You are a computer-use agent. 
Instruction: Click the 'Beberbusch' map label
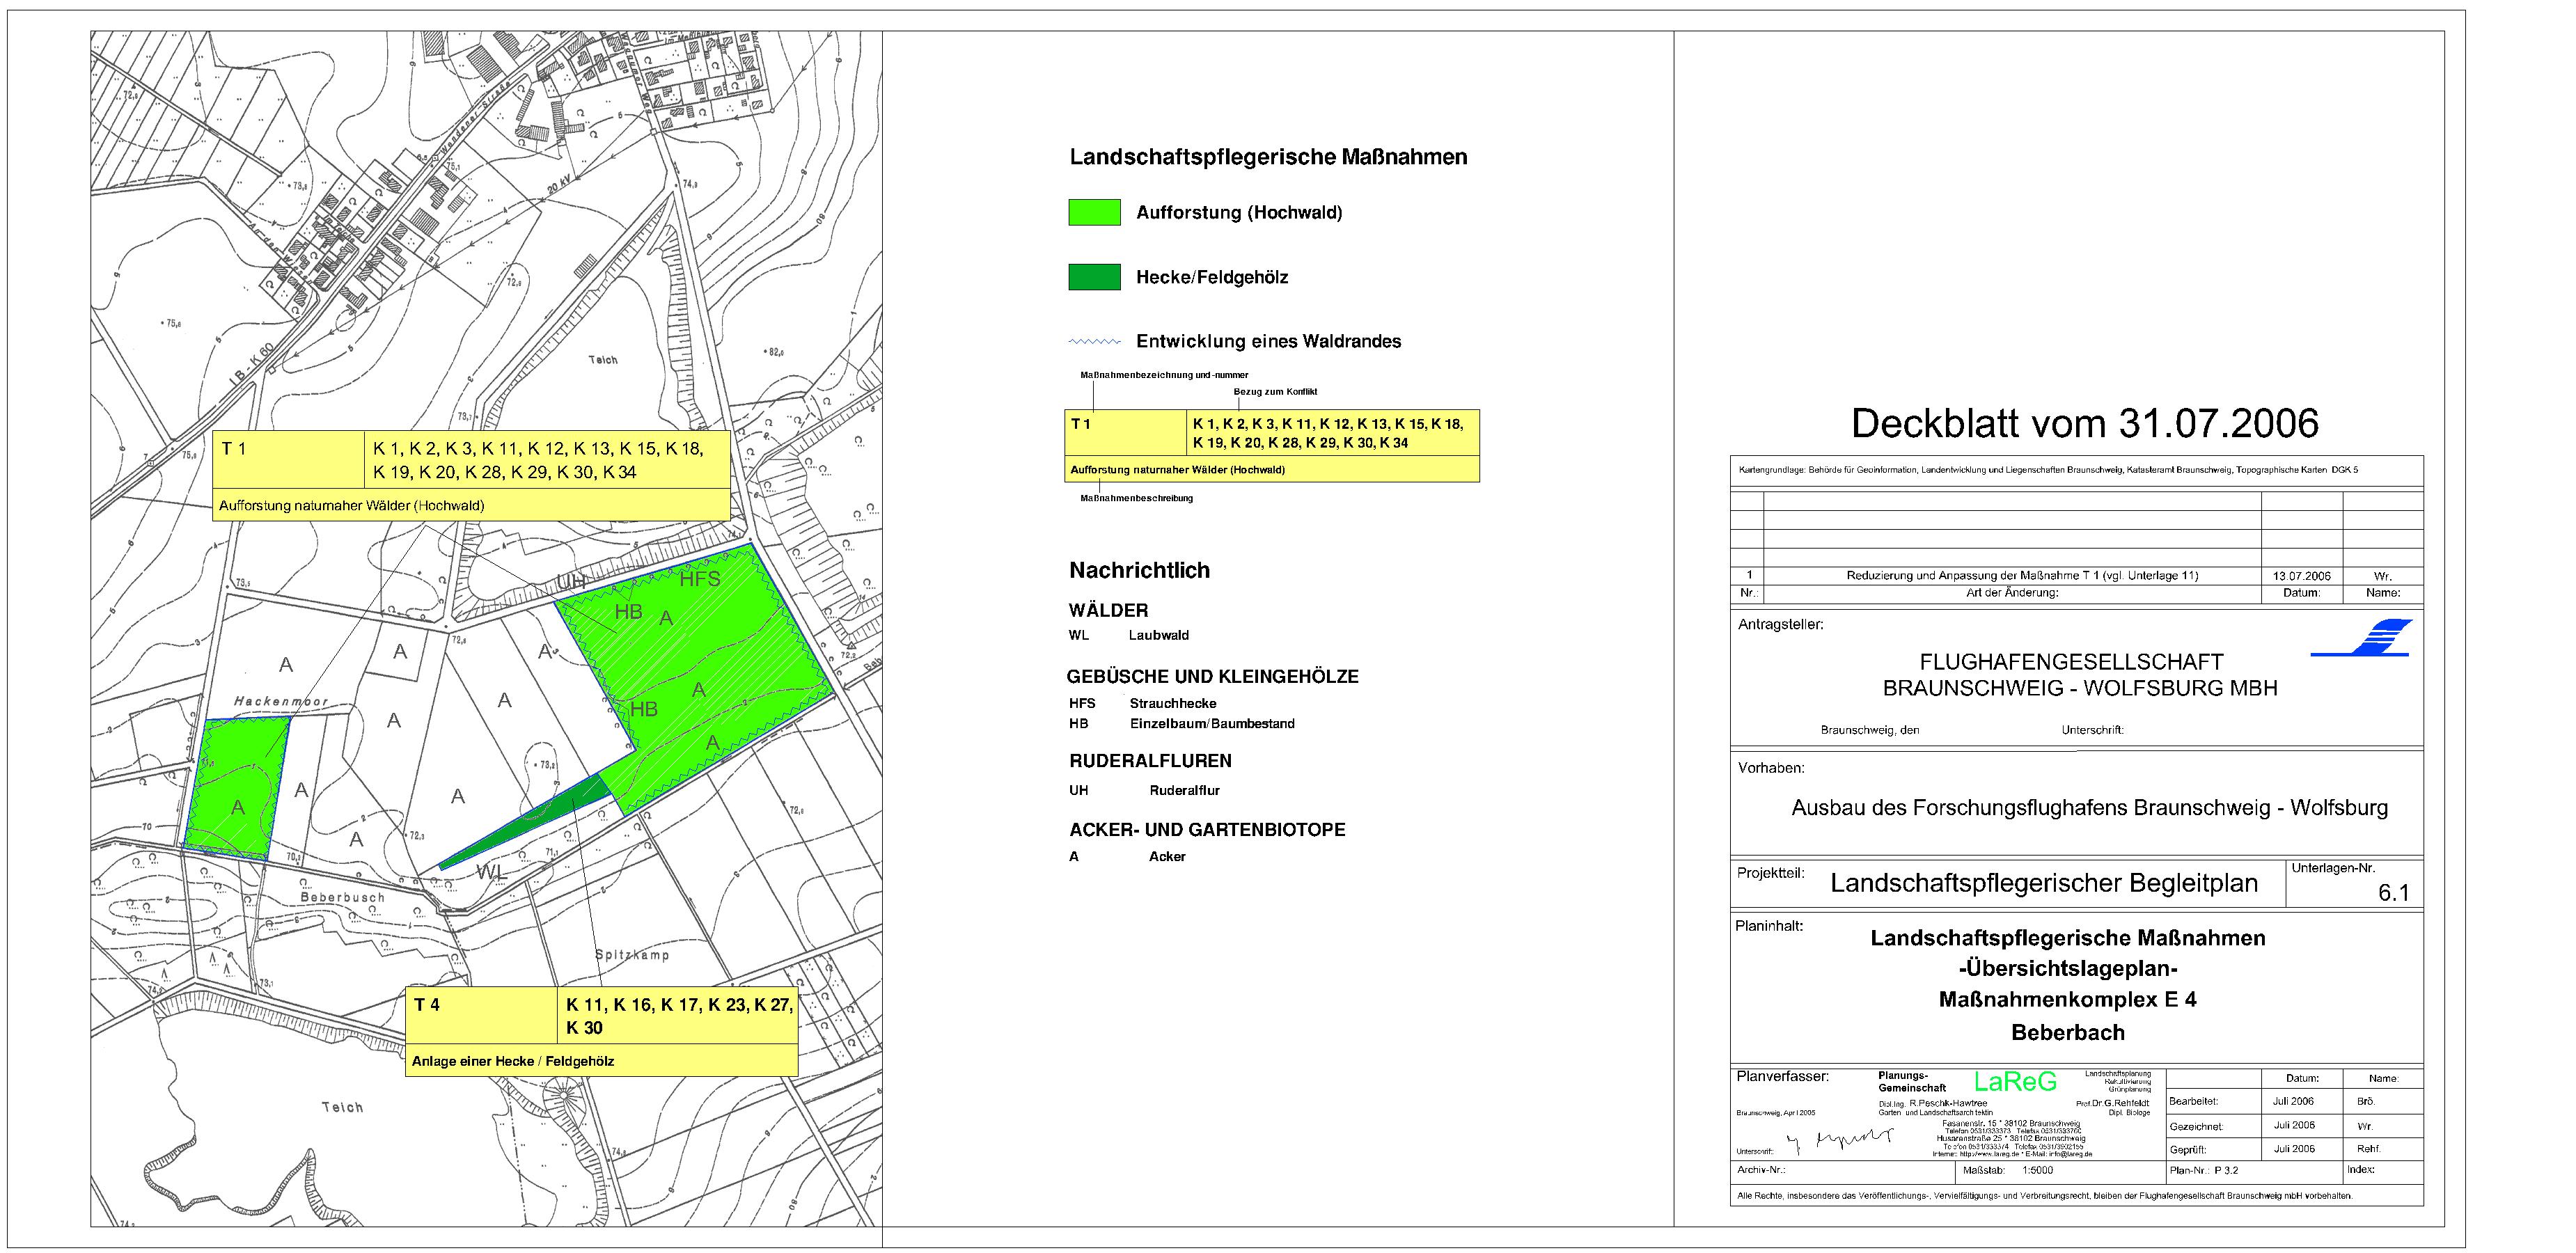point(342,898)
